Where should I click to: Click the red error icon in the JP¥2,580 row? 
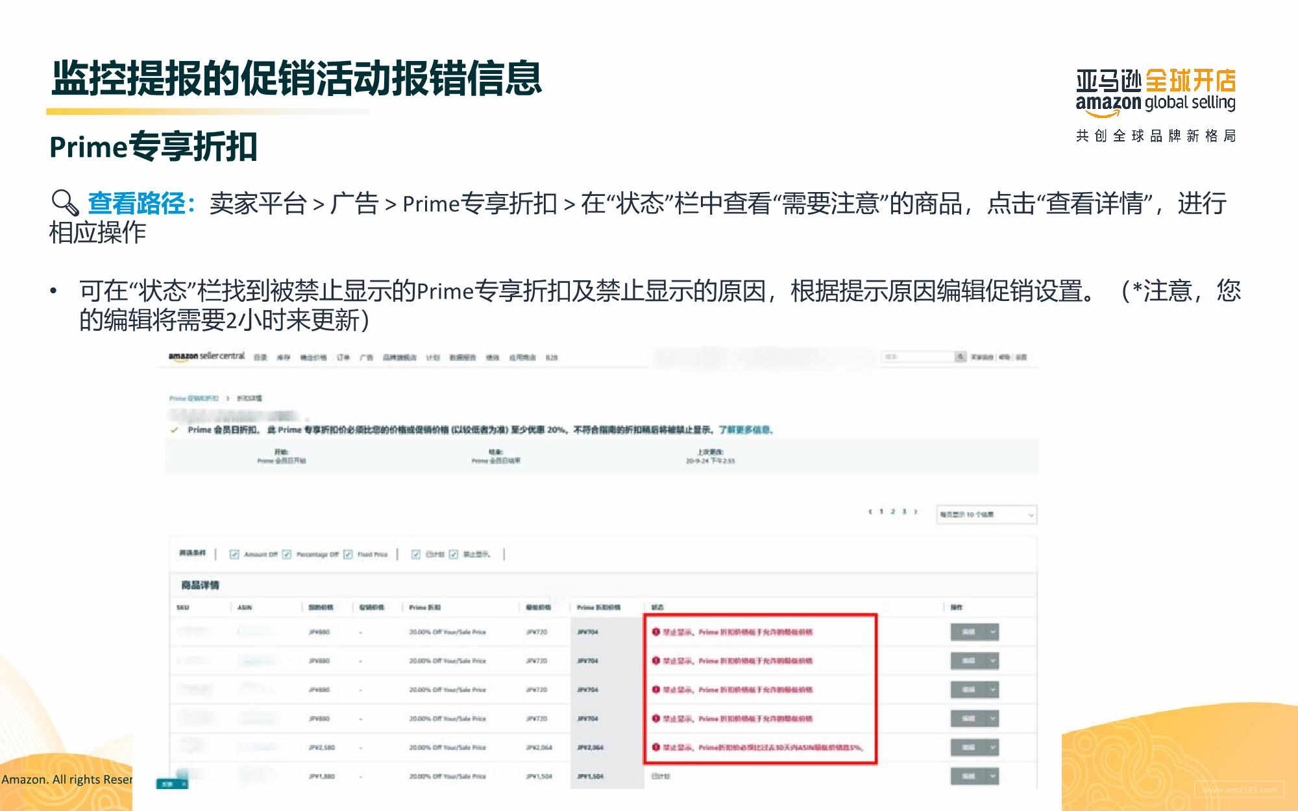click(656, 747)
